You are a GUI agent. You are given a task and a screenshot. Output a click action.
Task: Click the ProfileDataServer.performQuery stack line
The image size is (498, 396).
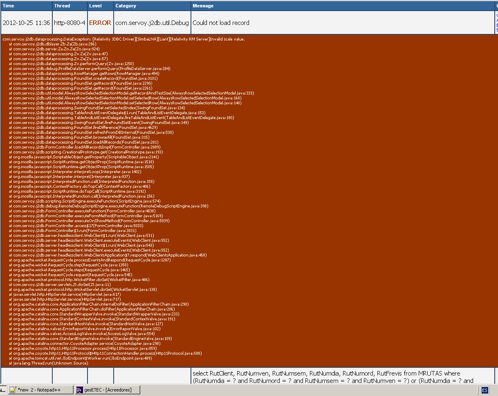[x=90, y=68]
